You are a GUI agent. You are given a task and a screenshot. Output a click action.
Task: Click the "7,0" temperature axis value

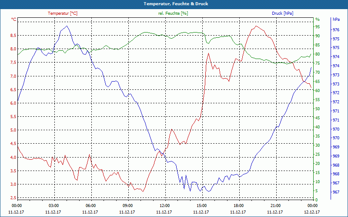(13, 76)
